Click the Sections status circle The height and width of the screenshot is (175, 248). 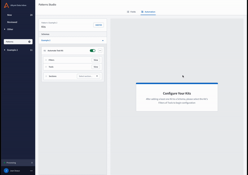(46, 76)
